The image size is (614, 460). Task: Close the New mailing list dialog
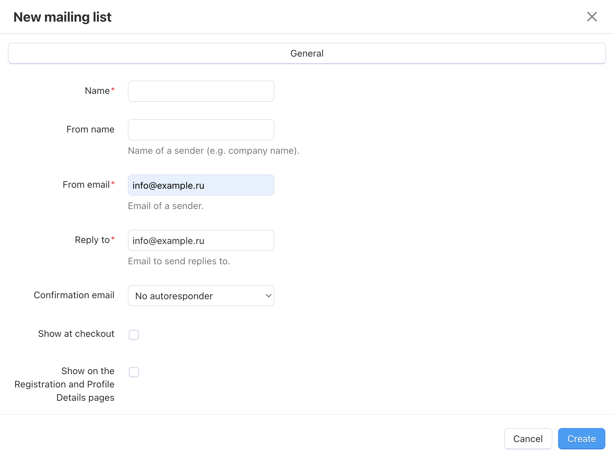592,17
